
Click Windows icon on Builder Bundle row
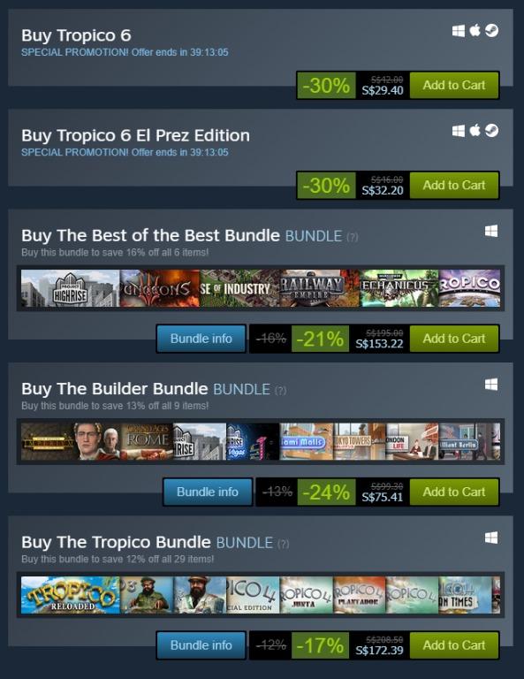[491, 385]
